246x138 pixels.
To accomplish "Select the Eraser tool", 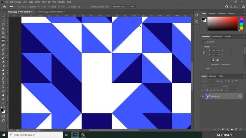I will [3, 62].
